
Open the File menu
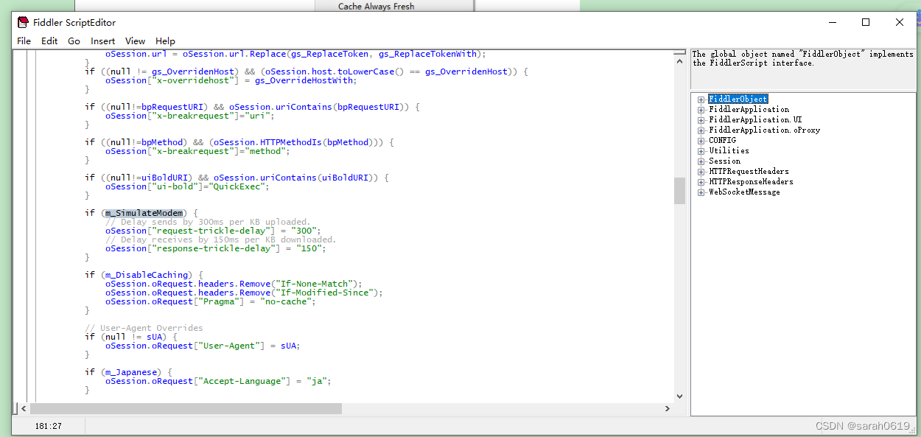pos(24,41)
